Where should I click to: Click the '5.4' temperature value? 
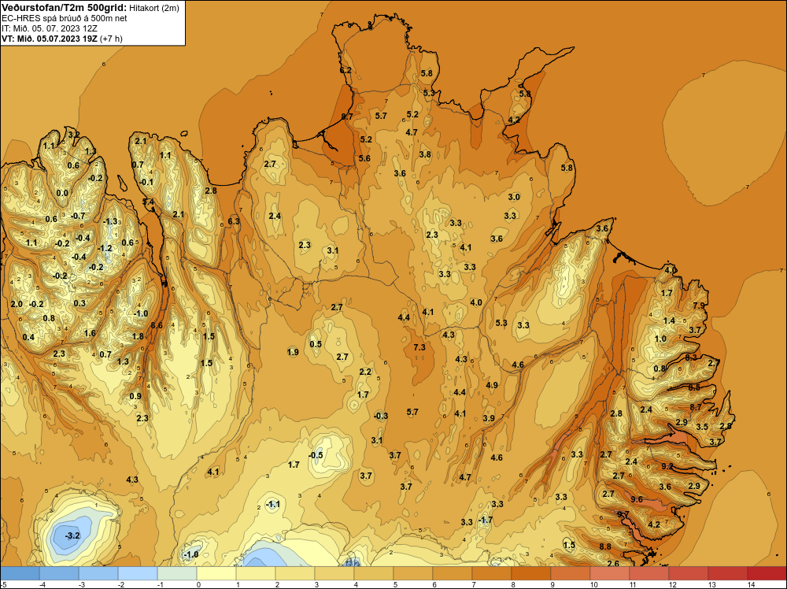(148, 202)
